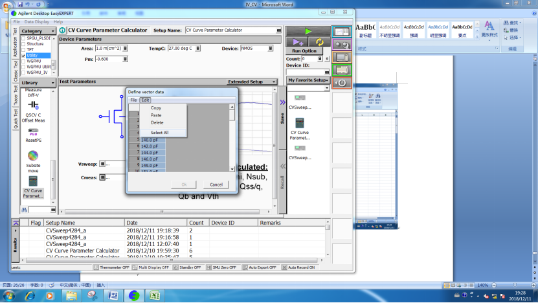Toggle the Structure category checkbox
This screenshot has width=538, height=303.
[x=23, y=44]
